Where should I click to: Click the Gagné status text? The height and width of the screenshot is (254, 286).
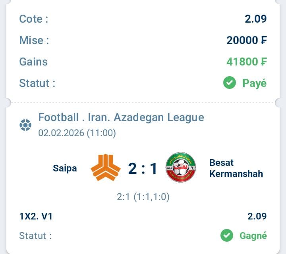pyautogui.click(x=253, y=235)
